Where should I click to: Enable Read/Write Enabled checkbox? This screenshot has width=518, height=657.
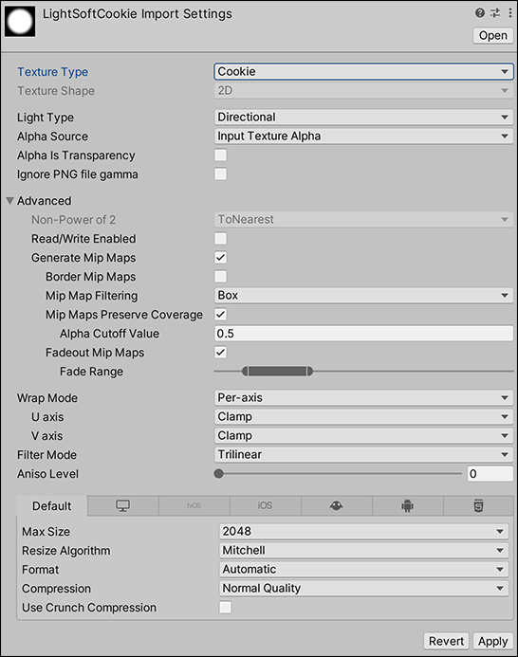[x=221, y=238]
